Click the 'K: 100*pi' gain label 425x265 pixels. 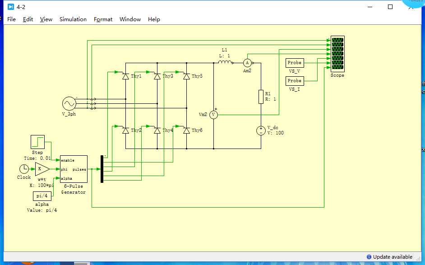point(42,185)
